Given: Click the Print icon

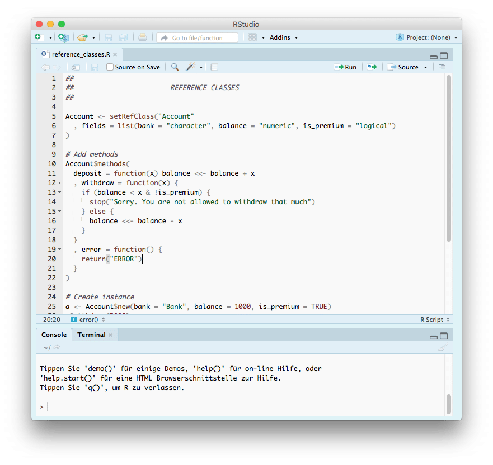Looking at the screenshot, I should [143, 37].
